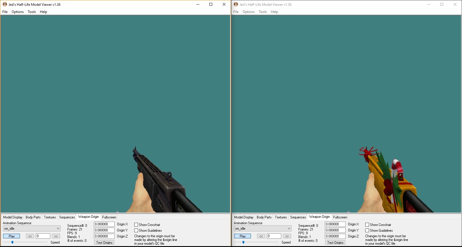Click the frame number field in left window
This screenshot has height=247, width=462.
(43, 236)
